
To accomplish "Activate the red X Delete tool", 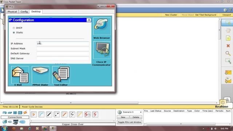I will click(228, 46).
